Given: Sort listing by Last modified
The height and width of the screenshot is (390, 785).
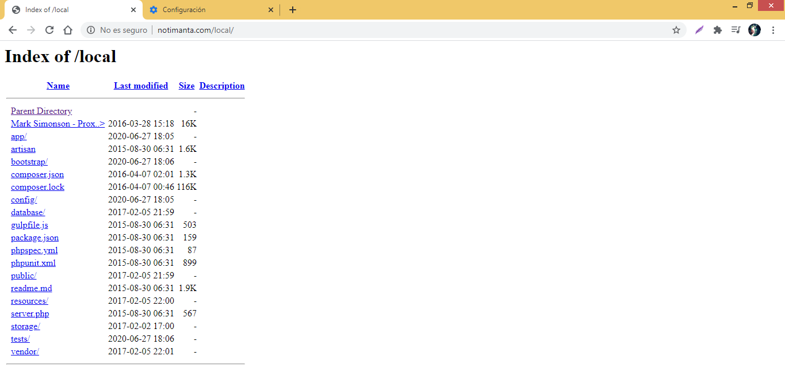Looking at the screenshot, I should (141, 86).
